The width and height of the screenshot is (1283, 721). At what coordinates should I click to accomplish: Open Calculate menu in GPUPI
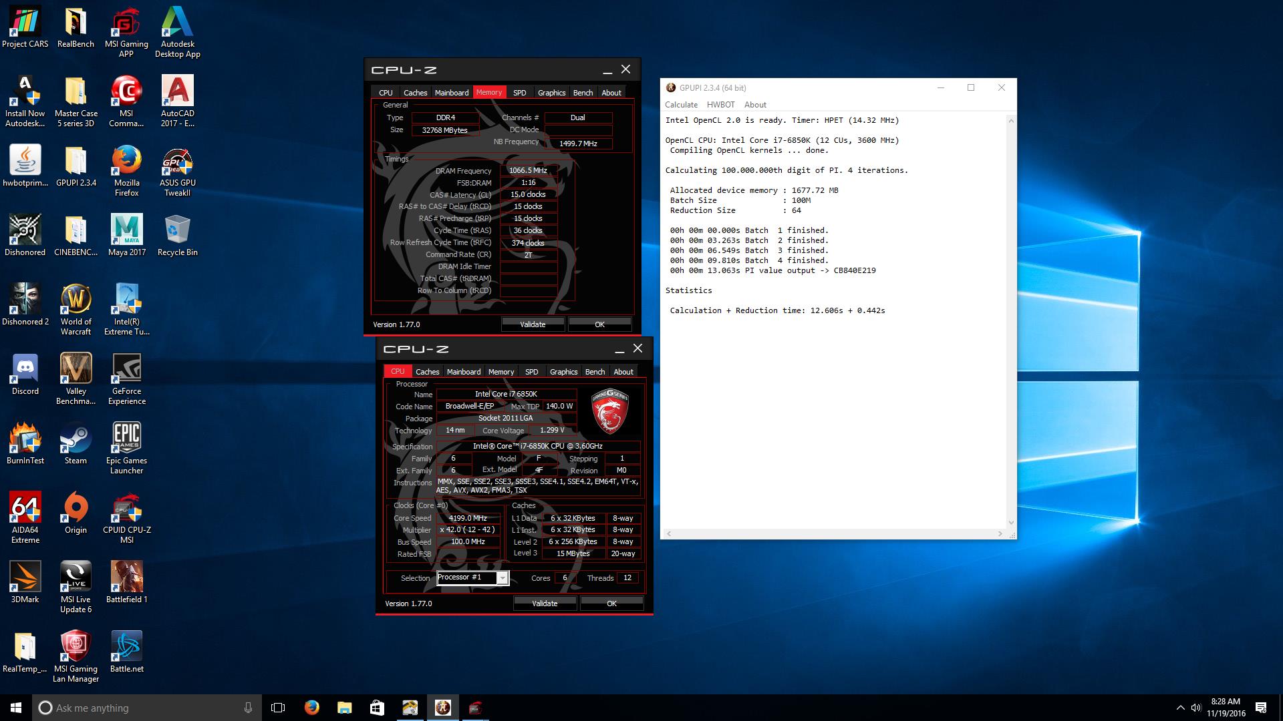point(681,105)
